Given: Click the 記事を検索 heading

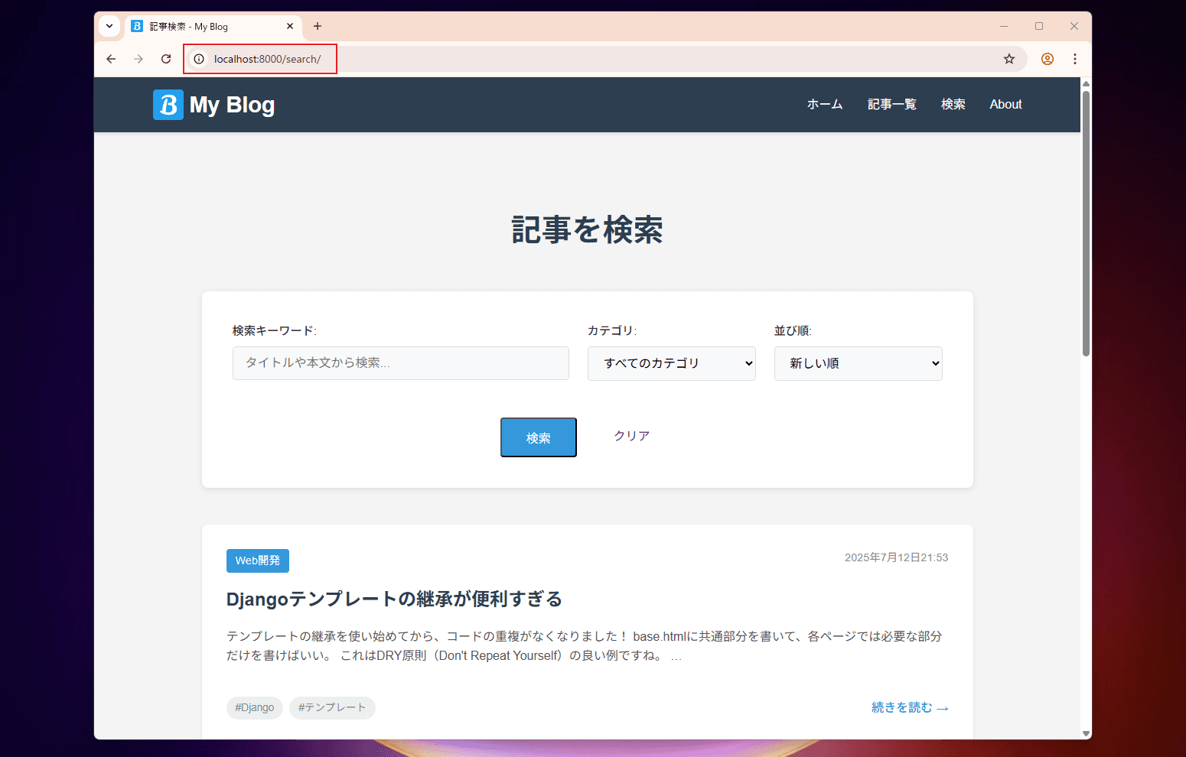Looking at the screenshot, I should pos(588,229).
